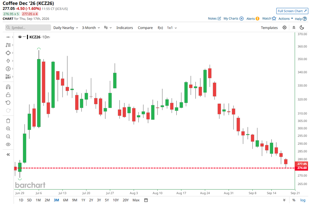This screenshot has width=311, height=205.
Task: Open the Templates menu
Action: (x=269, y=28)
